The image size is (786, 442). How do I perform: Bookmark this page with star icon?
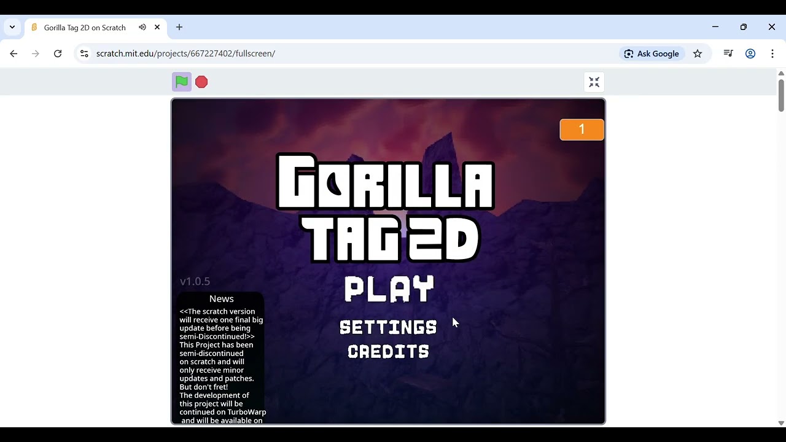[698, 53]
